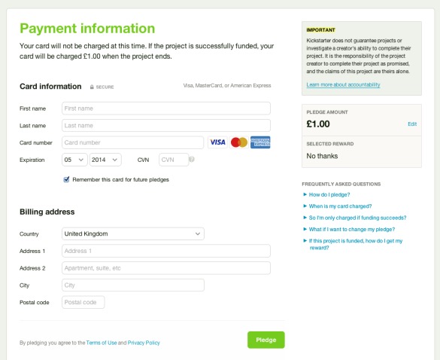Open Learn more about accountability link
The image size is (440, 360).
pyautogui.click(x=343, y=84)
